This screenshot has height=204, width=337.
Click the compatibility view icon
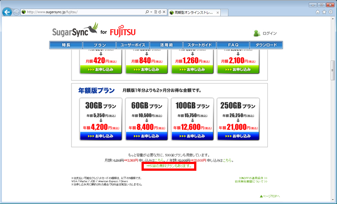click(155, 12)
